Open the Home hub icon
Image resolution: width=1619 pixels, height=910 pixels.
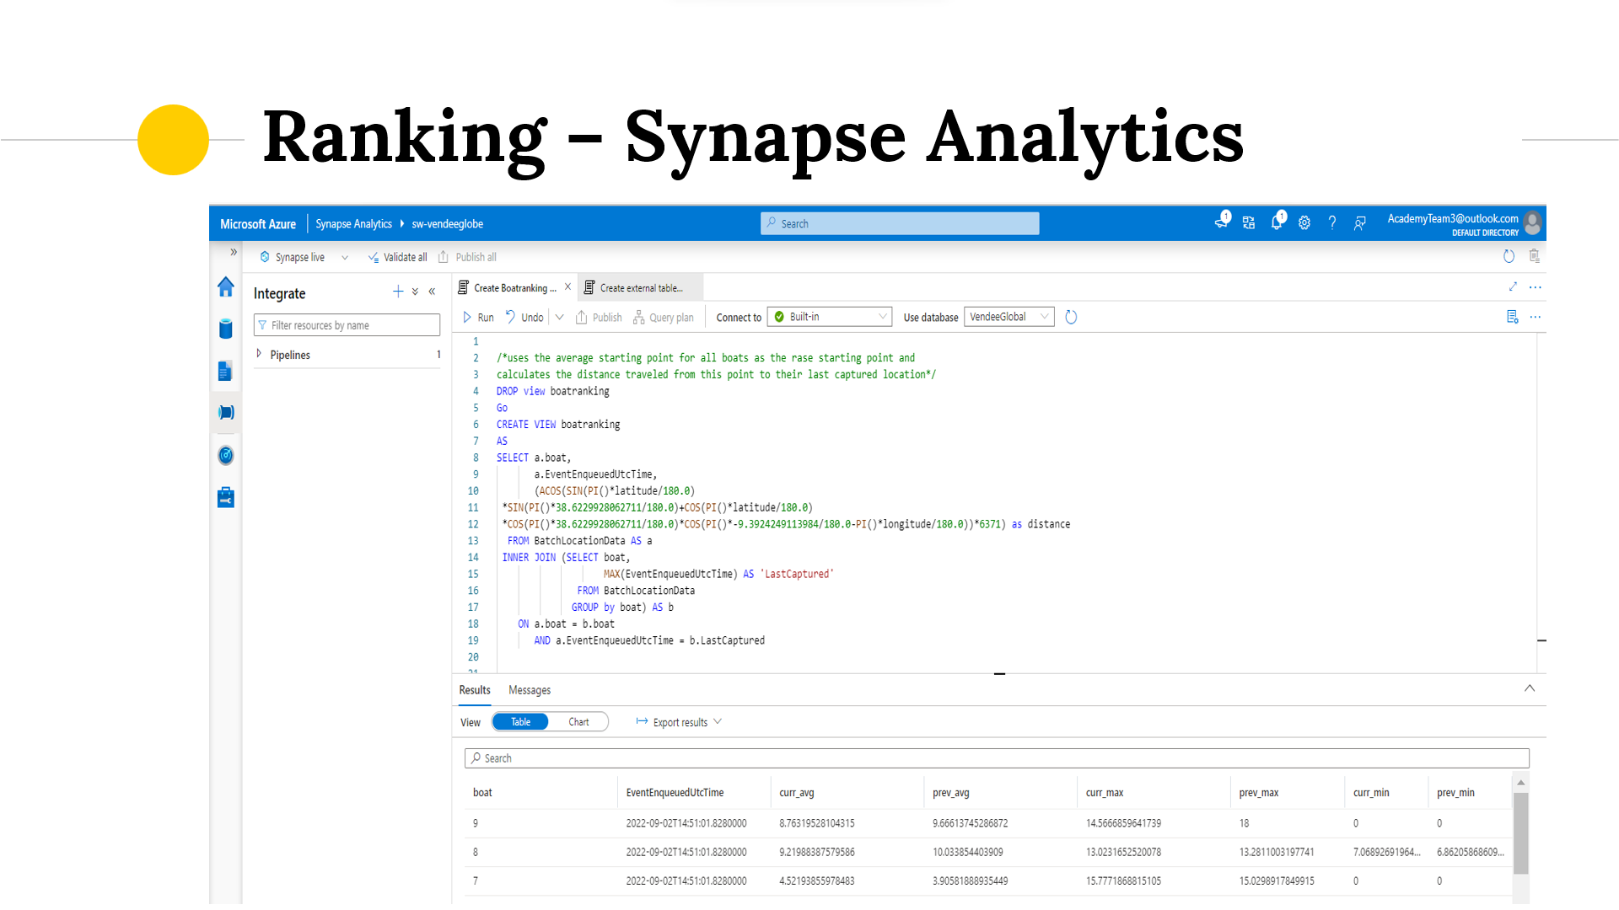pos(225,287)
